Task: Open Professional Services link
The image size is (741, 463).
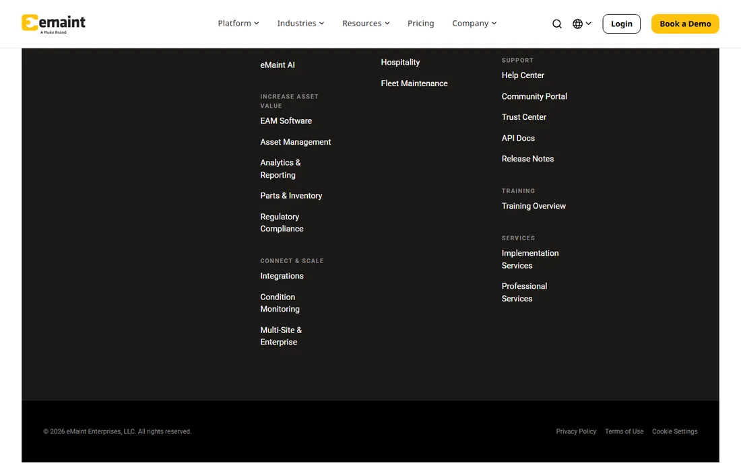Action: 524,292
